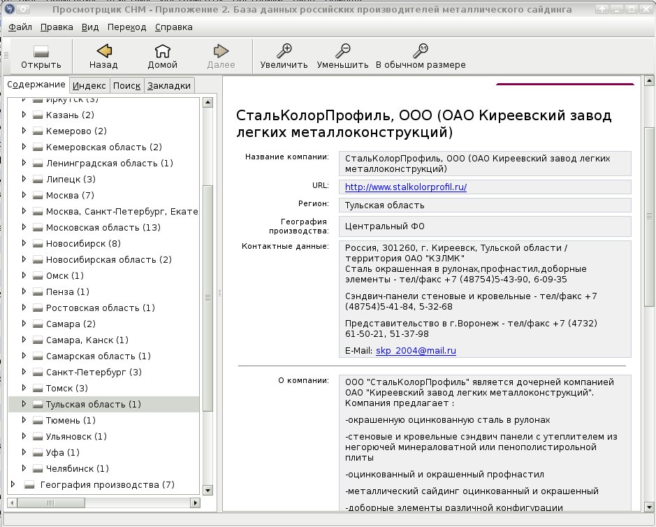
Task: Expand the Тульская область (1) node
Action: [24, 404]
